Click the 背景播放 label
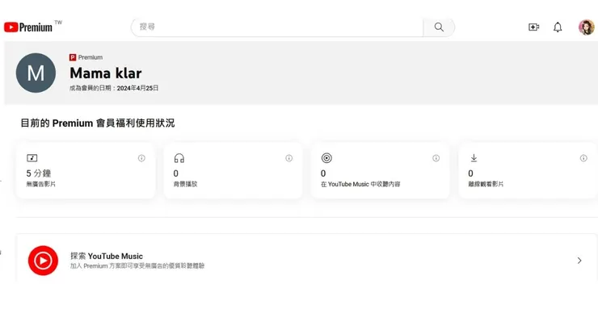Image resolution: width=598 pixels, height=313 pixels. point(185,184)
